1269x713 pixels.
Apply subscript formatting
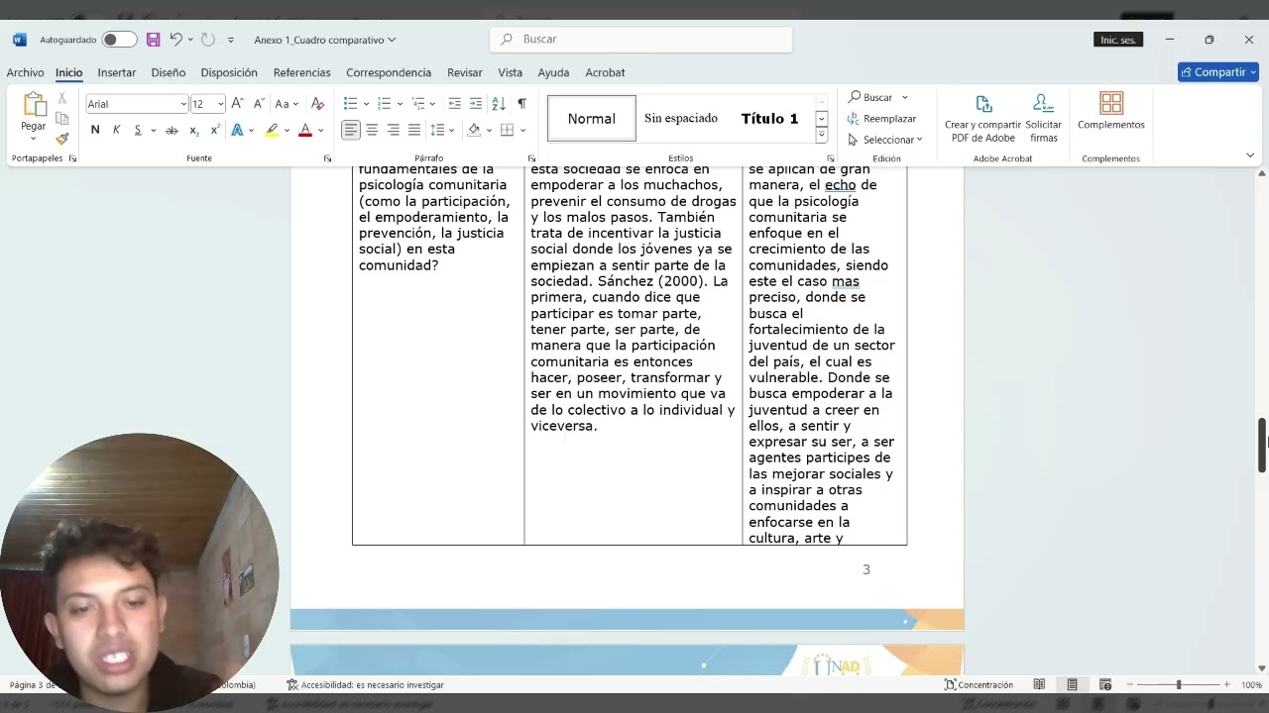pyautogui.click(x=194, y=131)
